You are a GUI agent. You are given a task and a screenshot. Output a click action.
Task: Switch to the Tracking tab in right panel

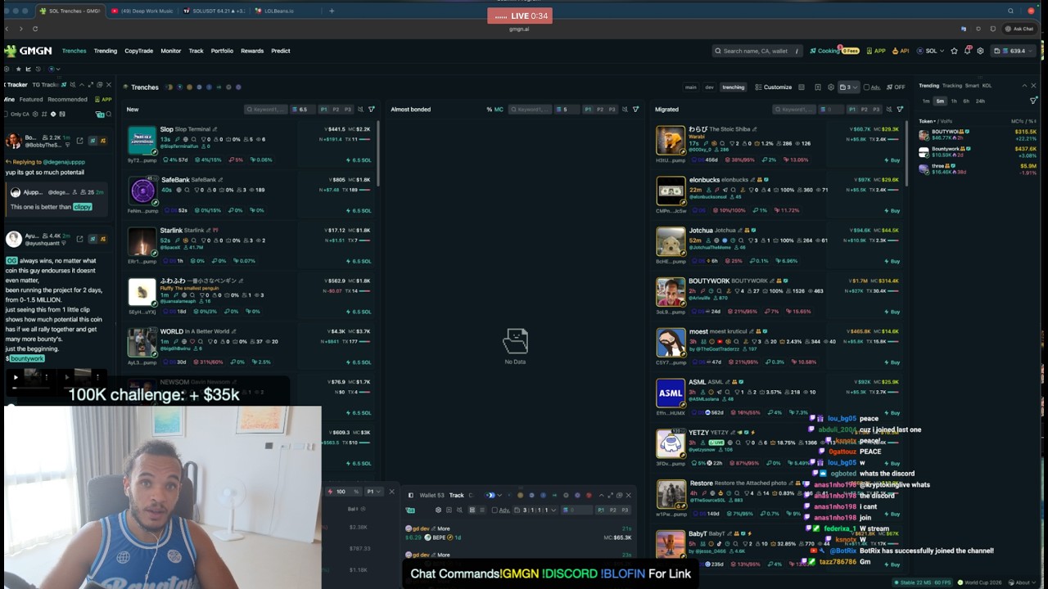pyautogui.click(x=952, y=86)
